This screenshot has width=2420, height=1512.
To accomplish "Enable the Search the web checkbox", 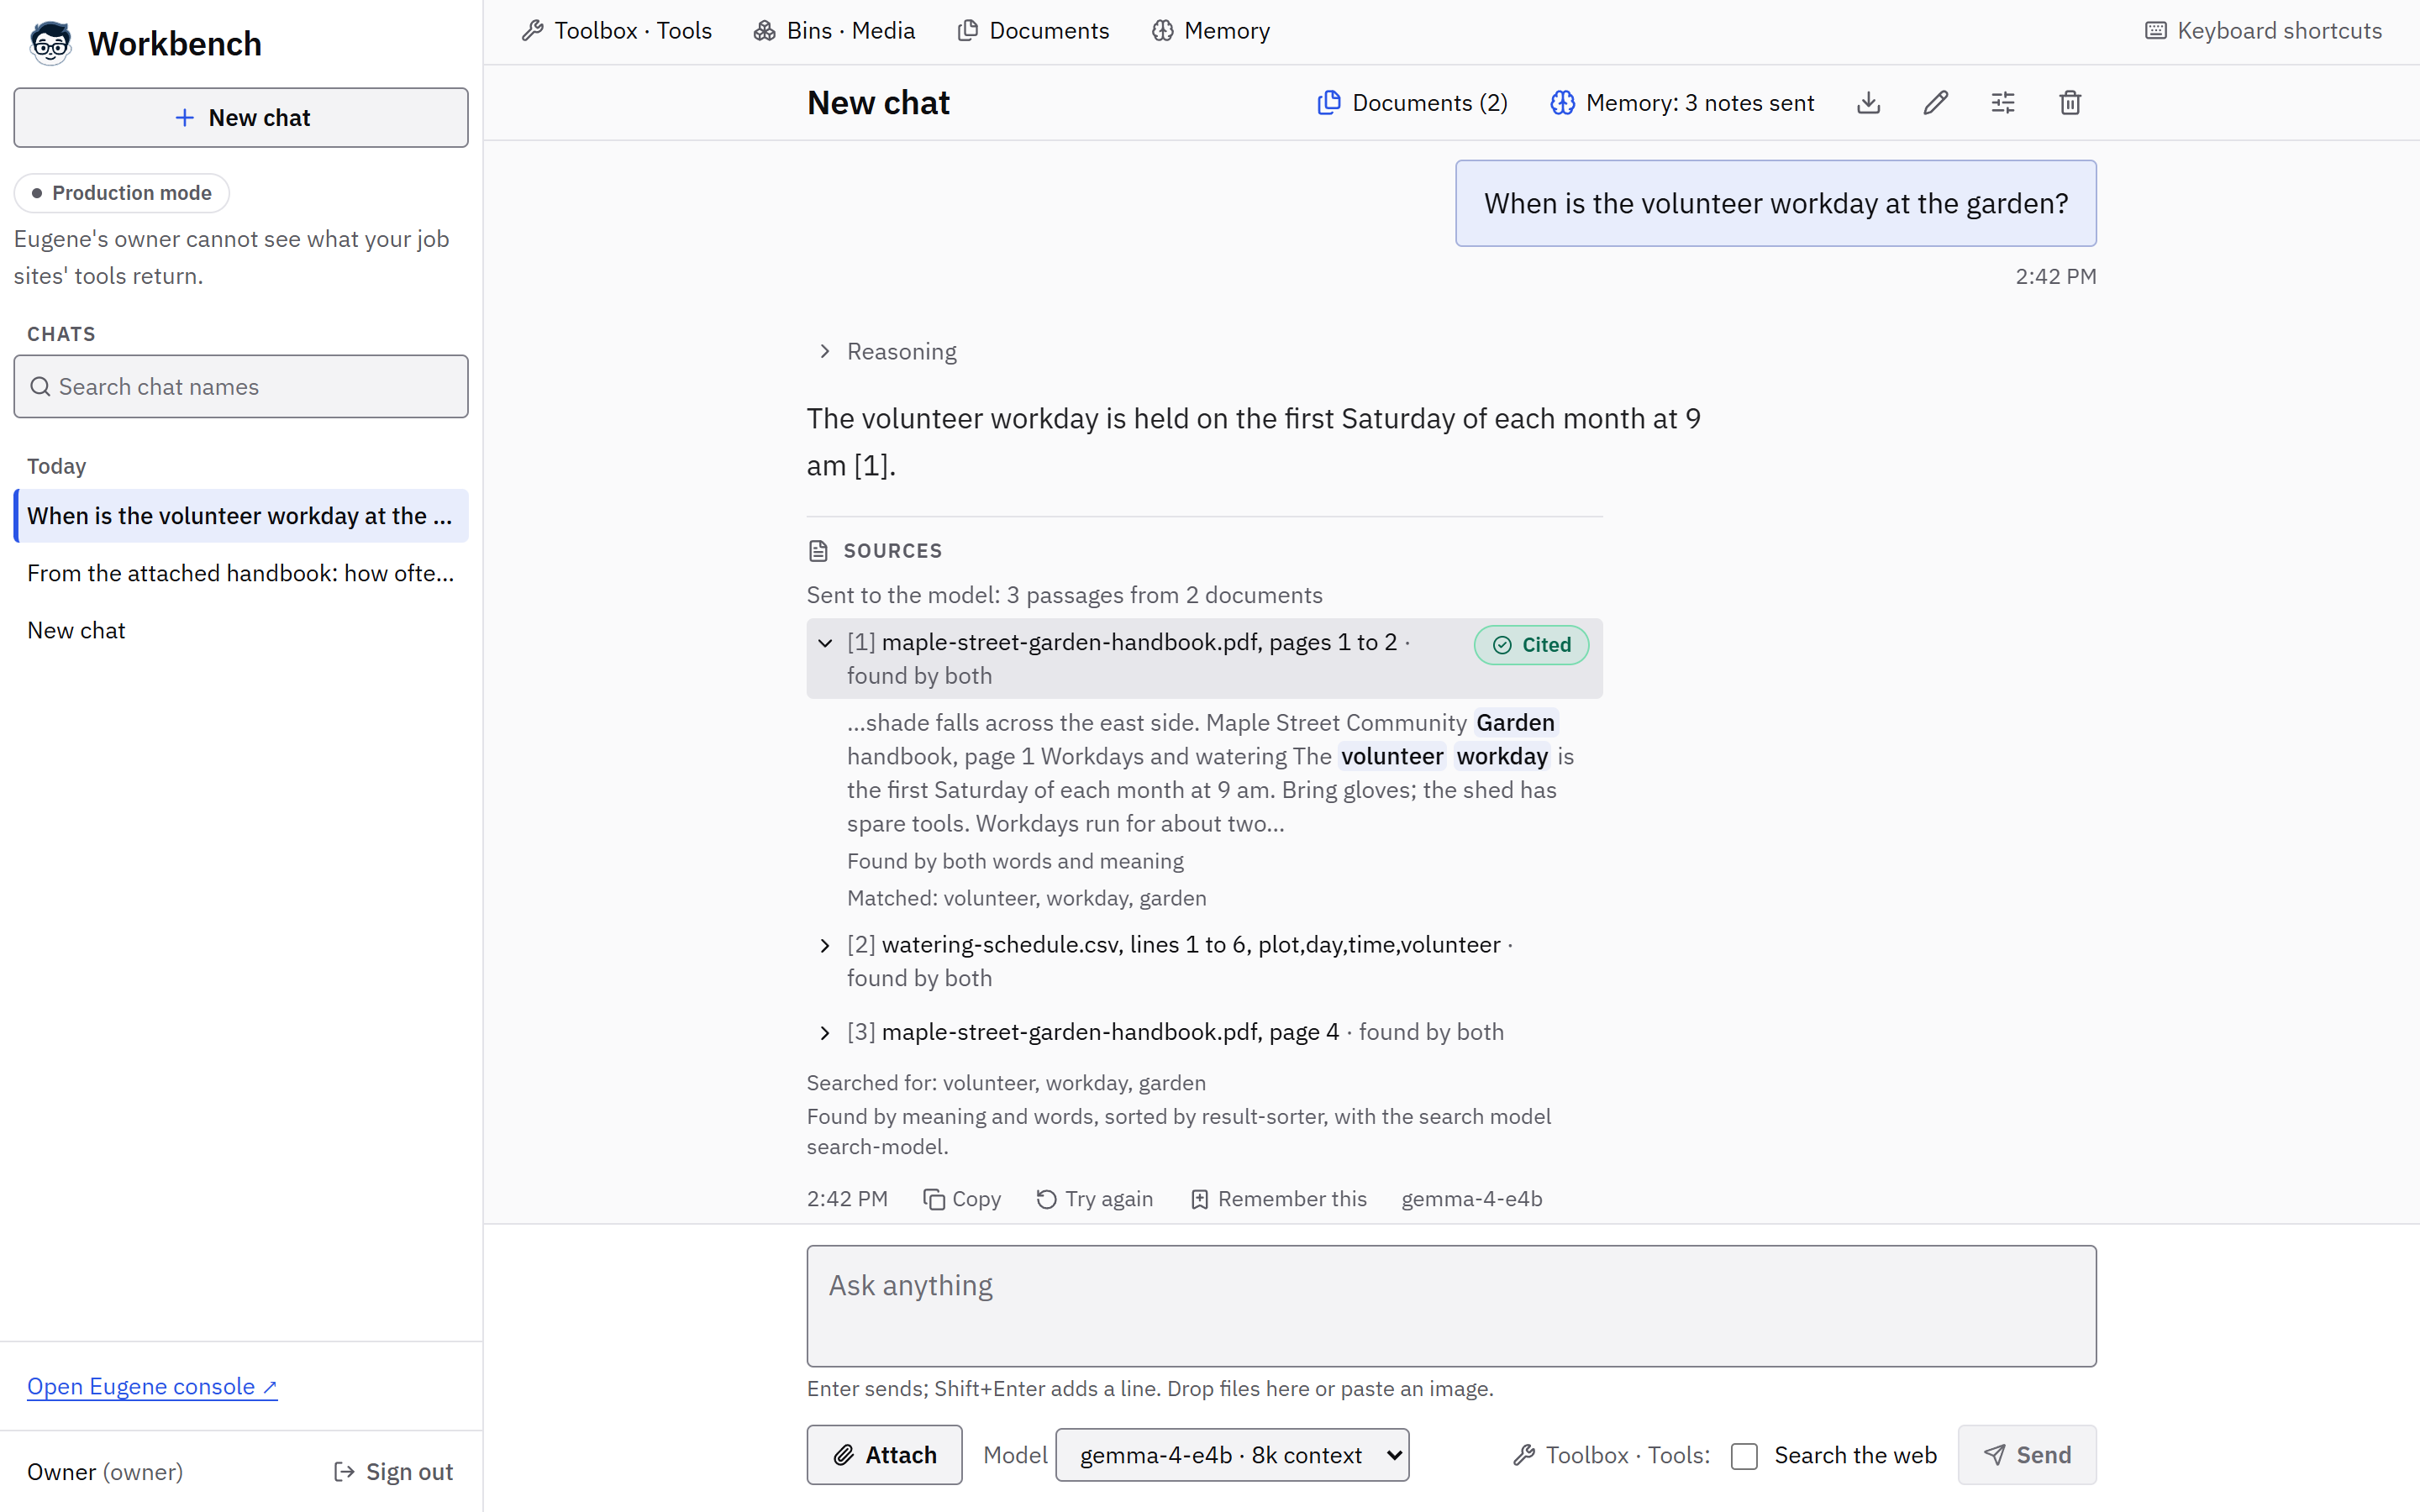I will click(1744, 1456).
